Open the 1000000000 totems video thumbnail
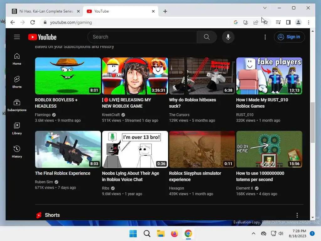Screen dimensions: 321x241 click(x=269, y=149)
